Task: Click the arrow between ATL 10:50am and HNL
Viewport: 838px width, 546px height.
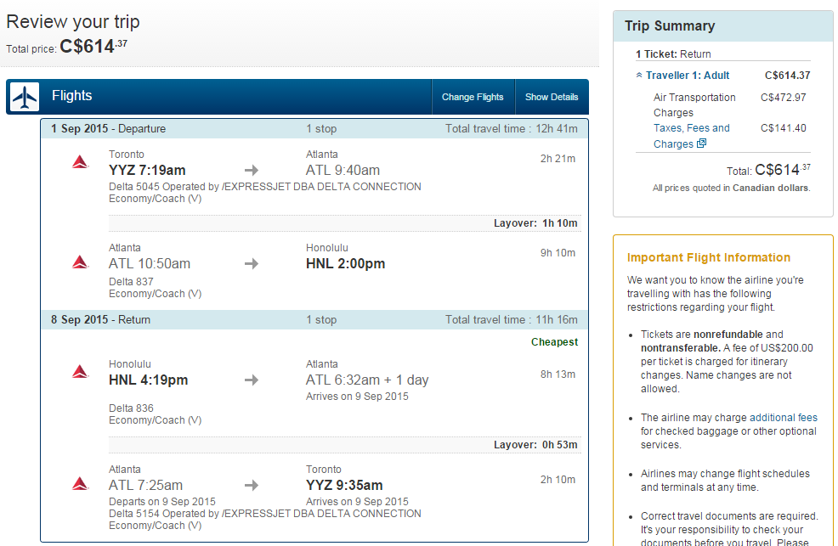Action: pos(252,264)
